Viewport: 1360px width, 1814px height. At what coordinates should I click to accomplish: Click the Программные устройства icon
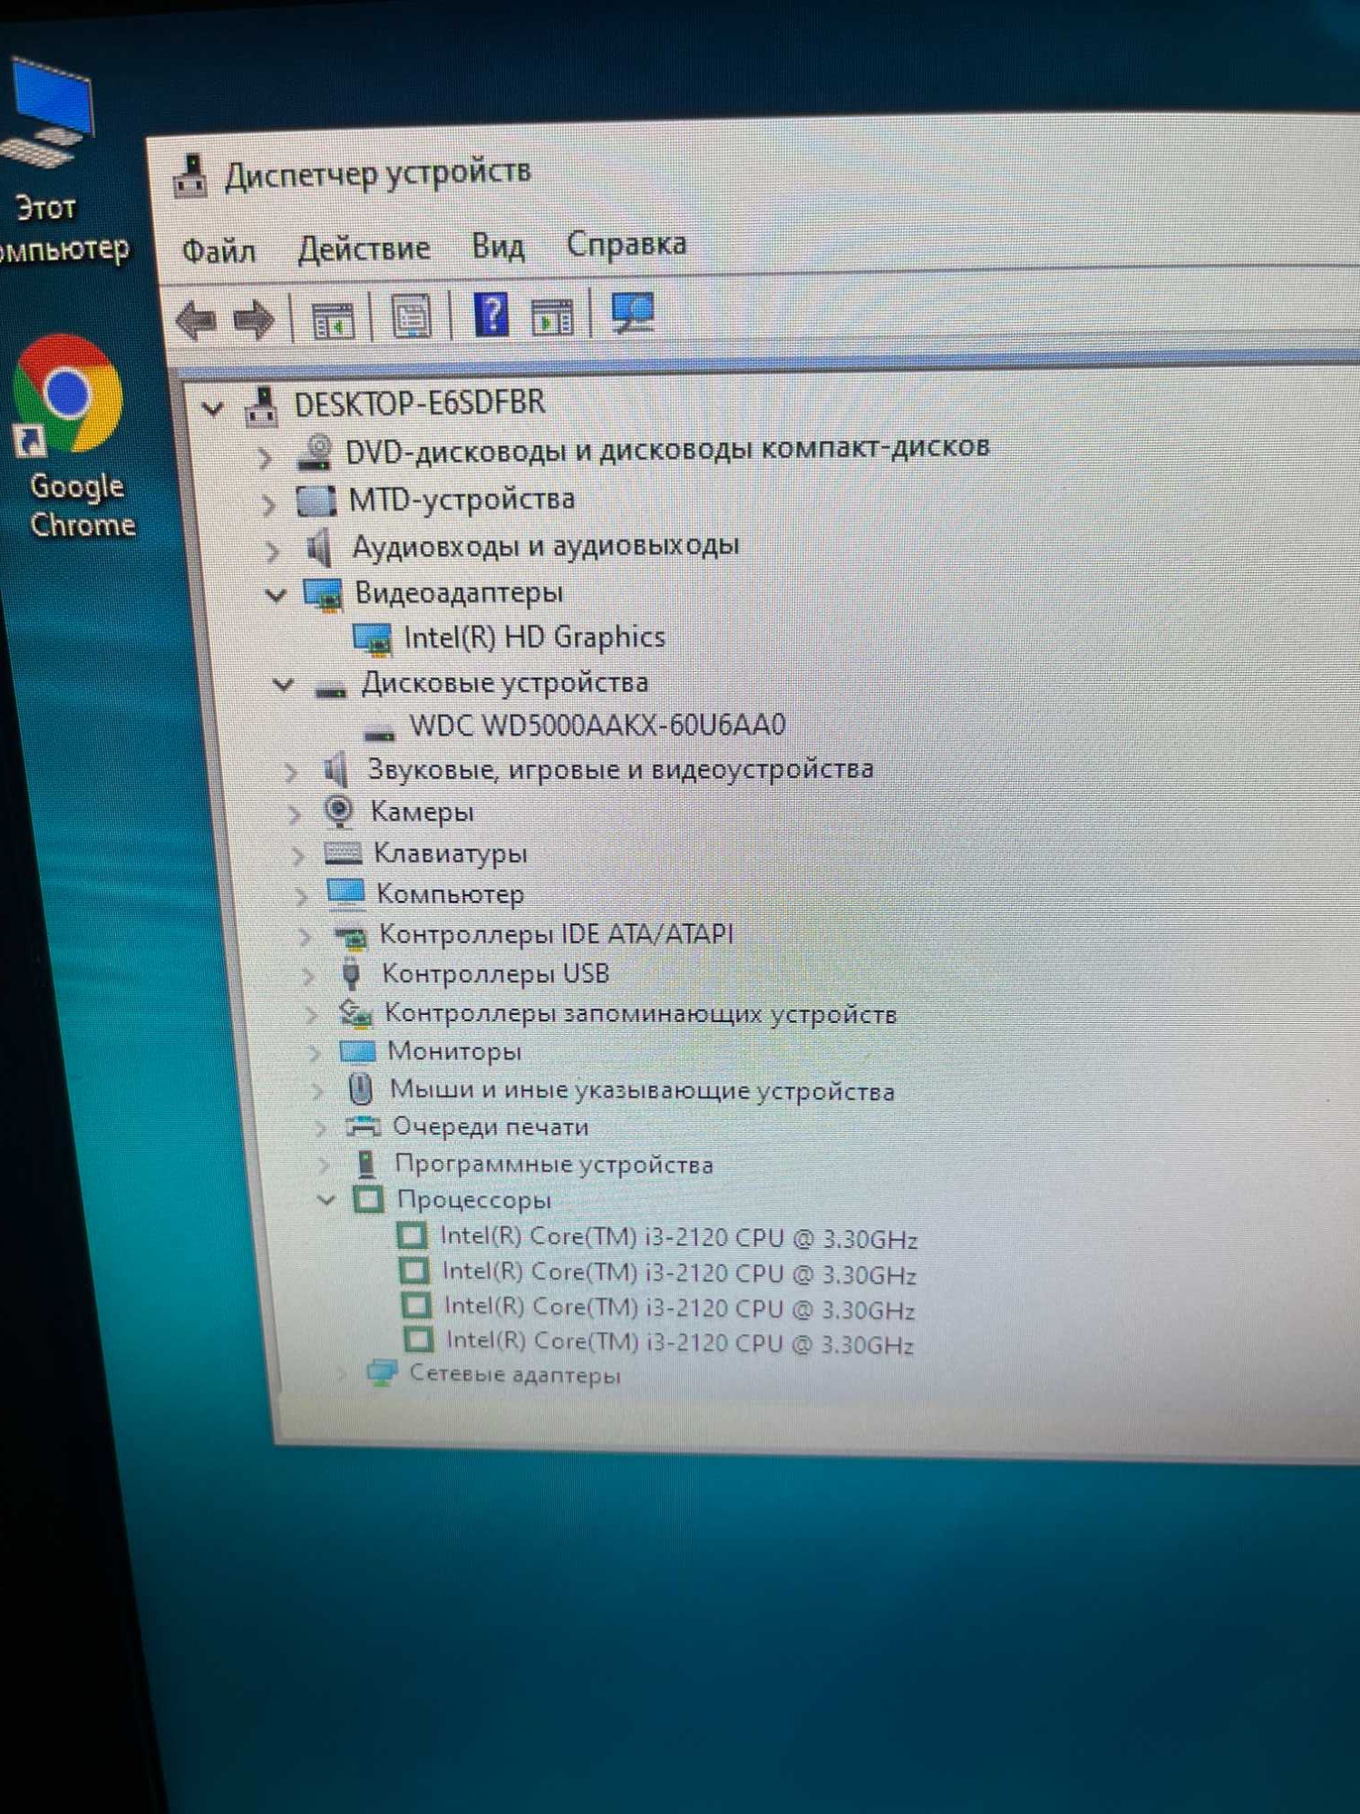point(366,1164)
